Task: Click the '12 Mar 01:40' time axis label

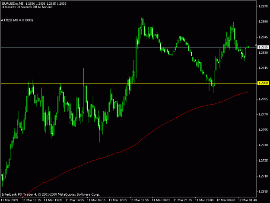Action: [x=248, y=200]
